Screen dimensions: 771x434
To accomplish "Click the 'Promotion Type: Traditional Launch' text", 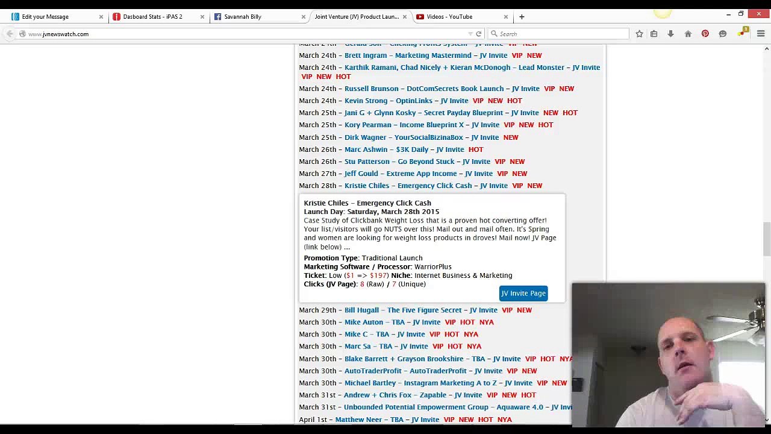I will [x=363, y=258].
